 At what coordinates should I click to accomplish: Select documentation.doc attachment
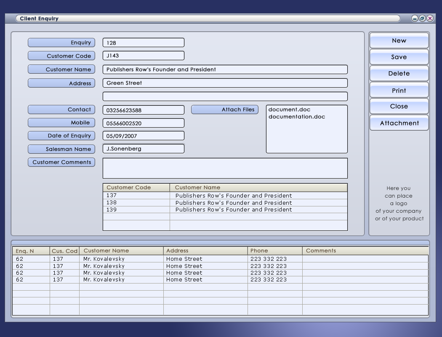297,117
